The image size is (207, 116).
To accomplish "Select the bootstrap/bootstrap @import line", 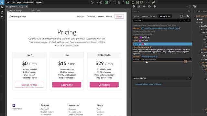I will (146, 57).
